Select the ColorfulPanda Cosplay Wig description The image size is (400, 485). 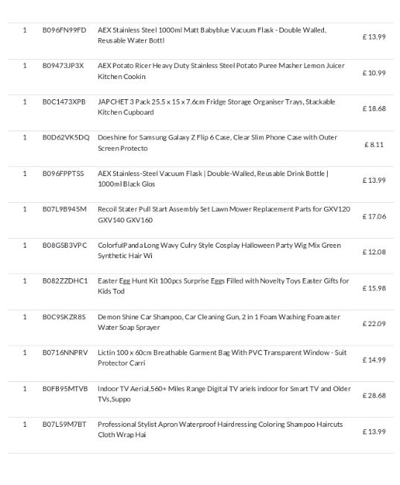point(219,250)
